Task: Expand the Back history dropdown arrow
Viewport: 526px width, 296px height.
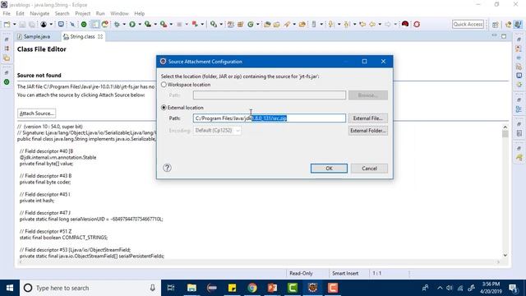Action: click(380, 24)
